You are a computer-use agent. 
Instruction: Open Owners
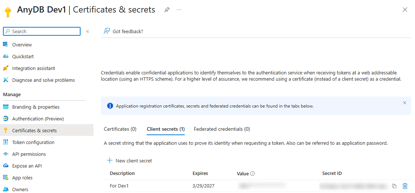point(20,189)
